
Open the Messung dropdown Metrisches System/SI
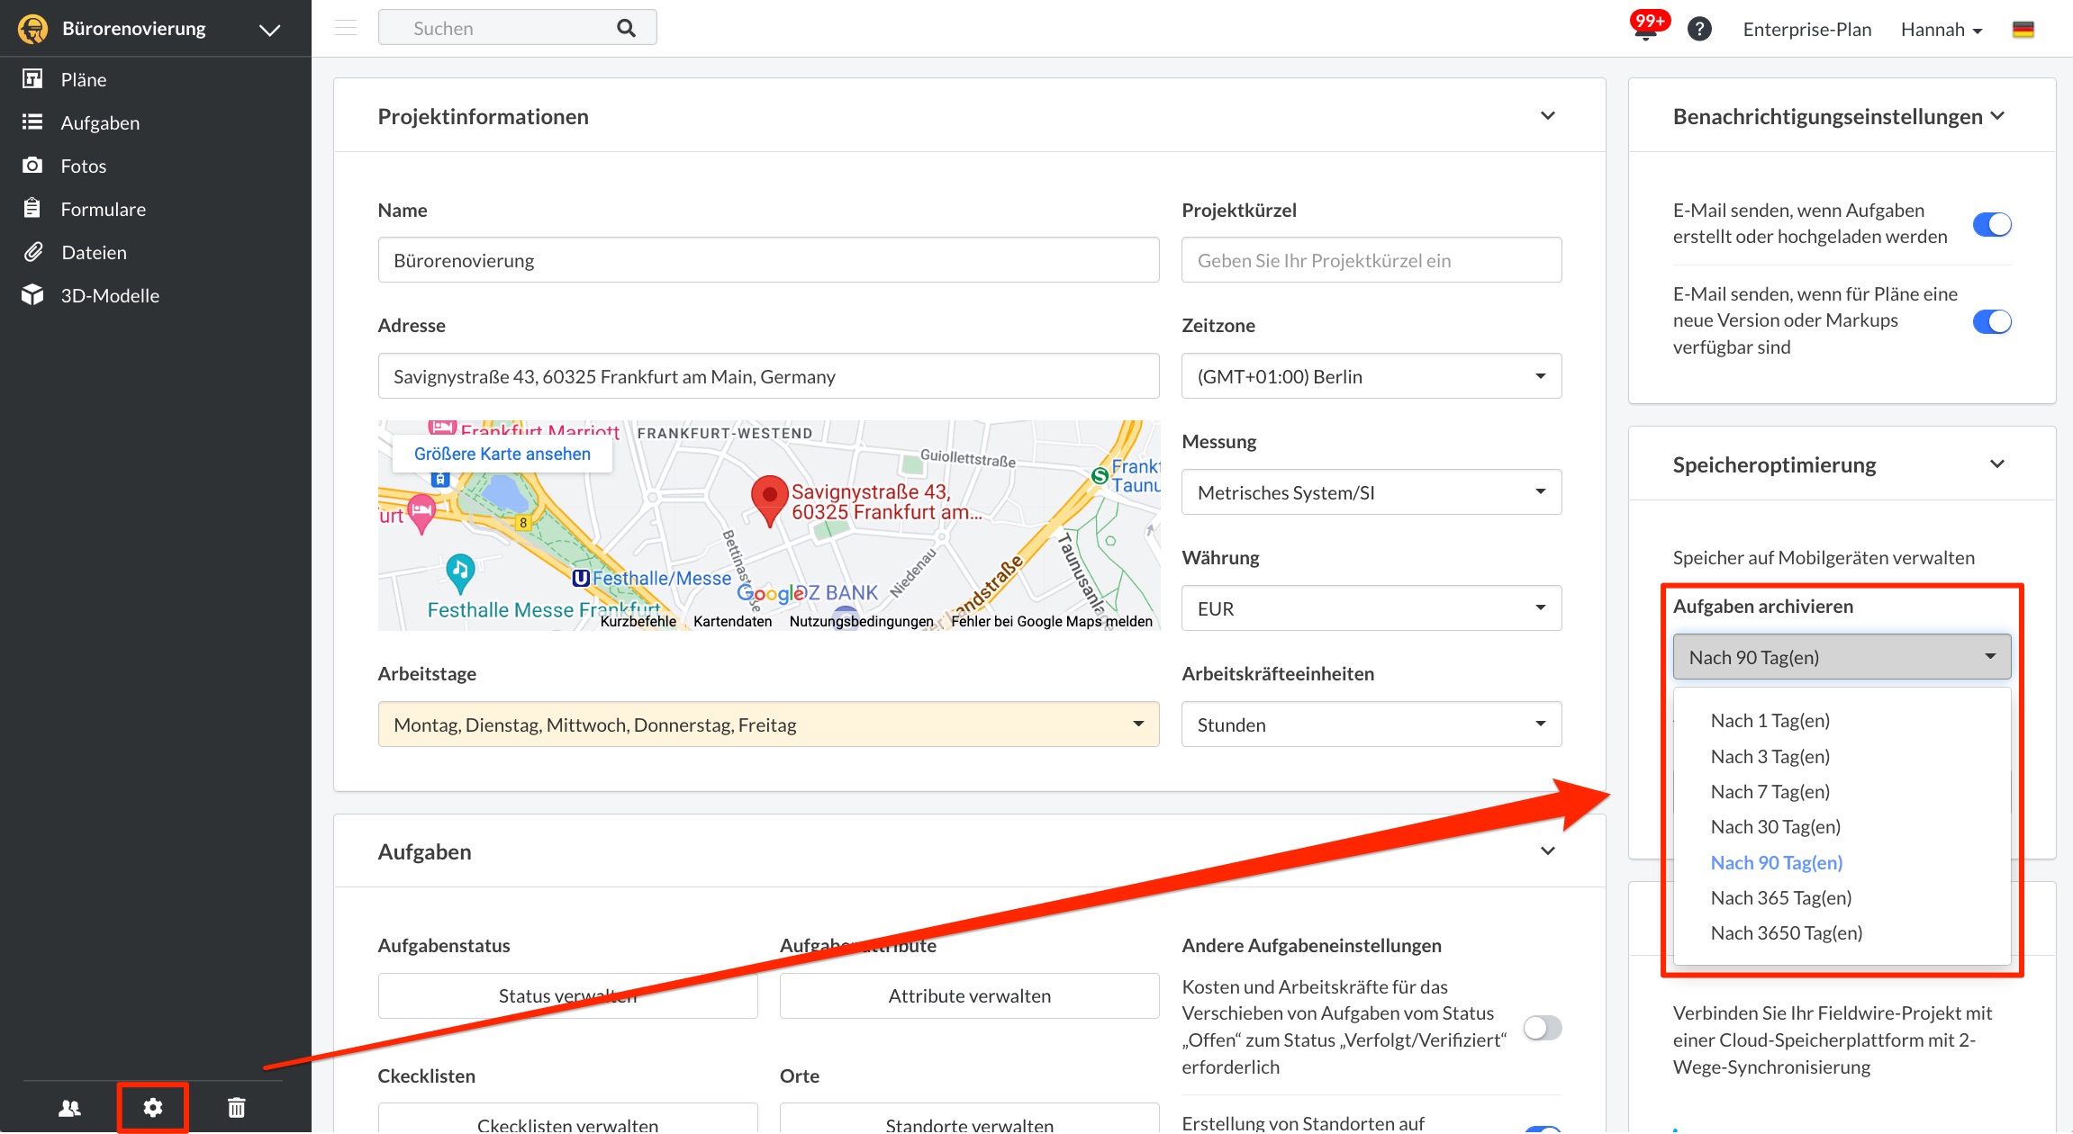pyautogui.click(x=1371, y=492)
